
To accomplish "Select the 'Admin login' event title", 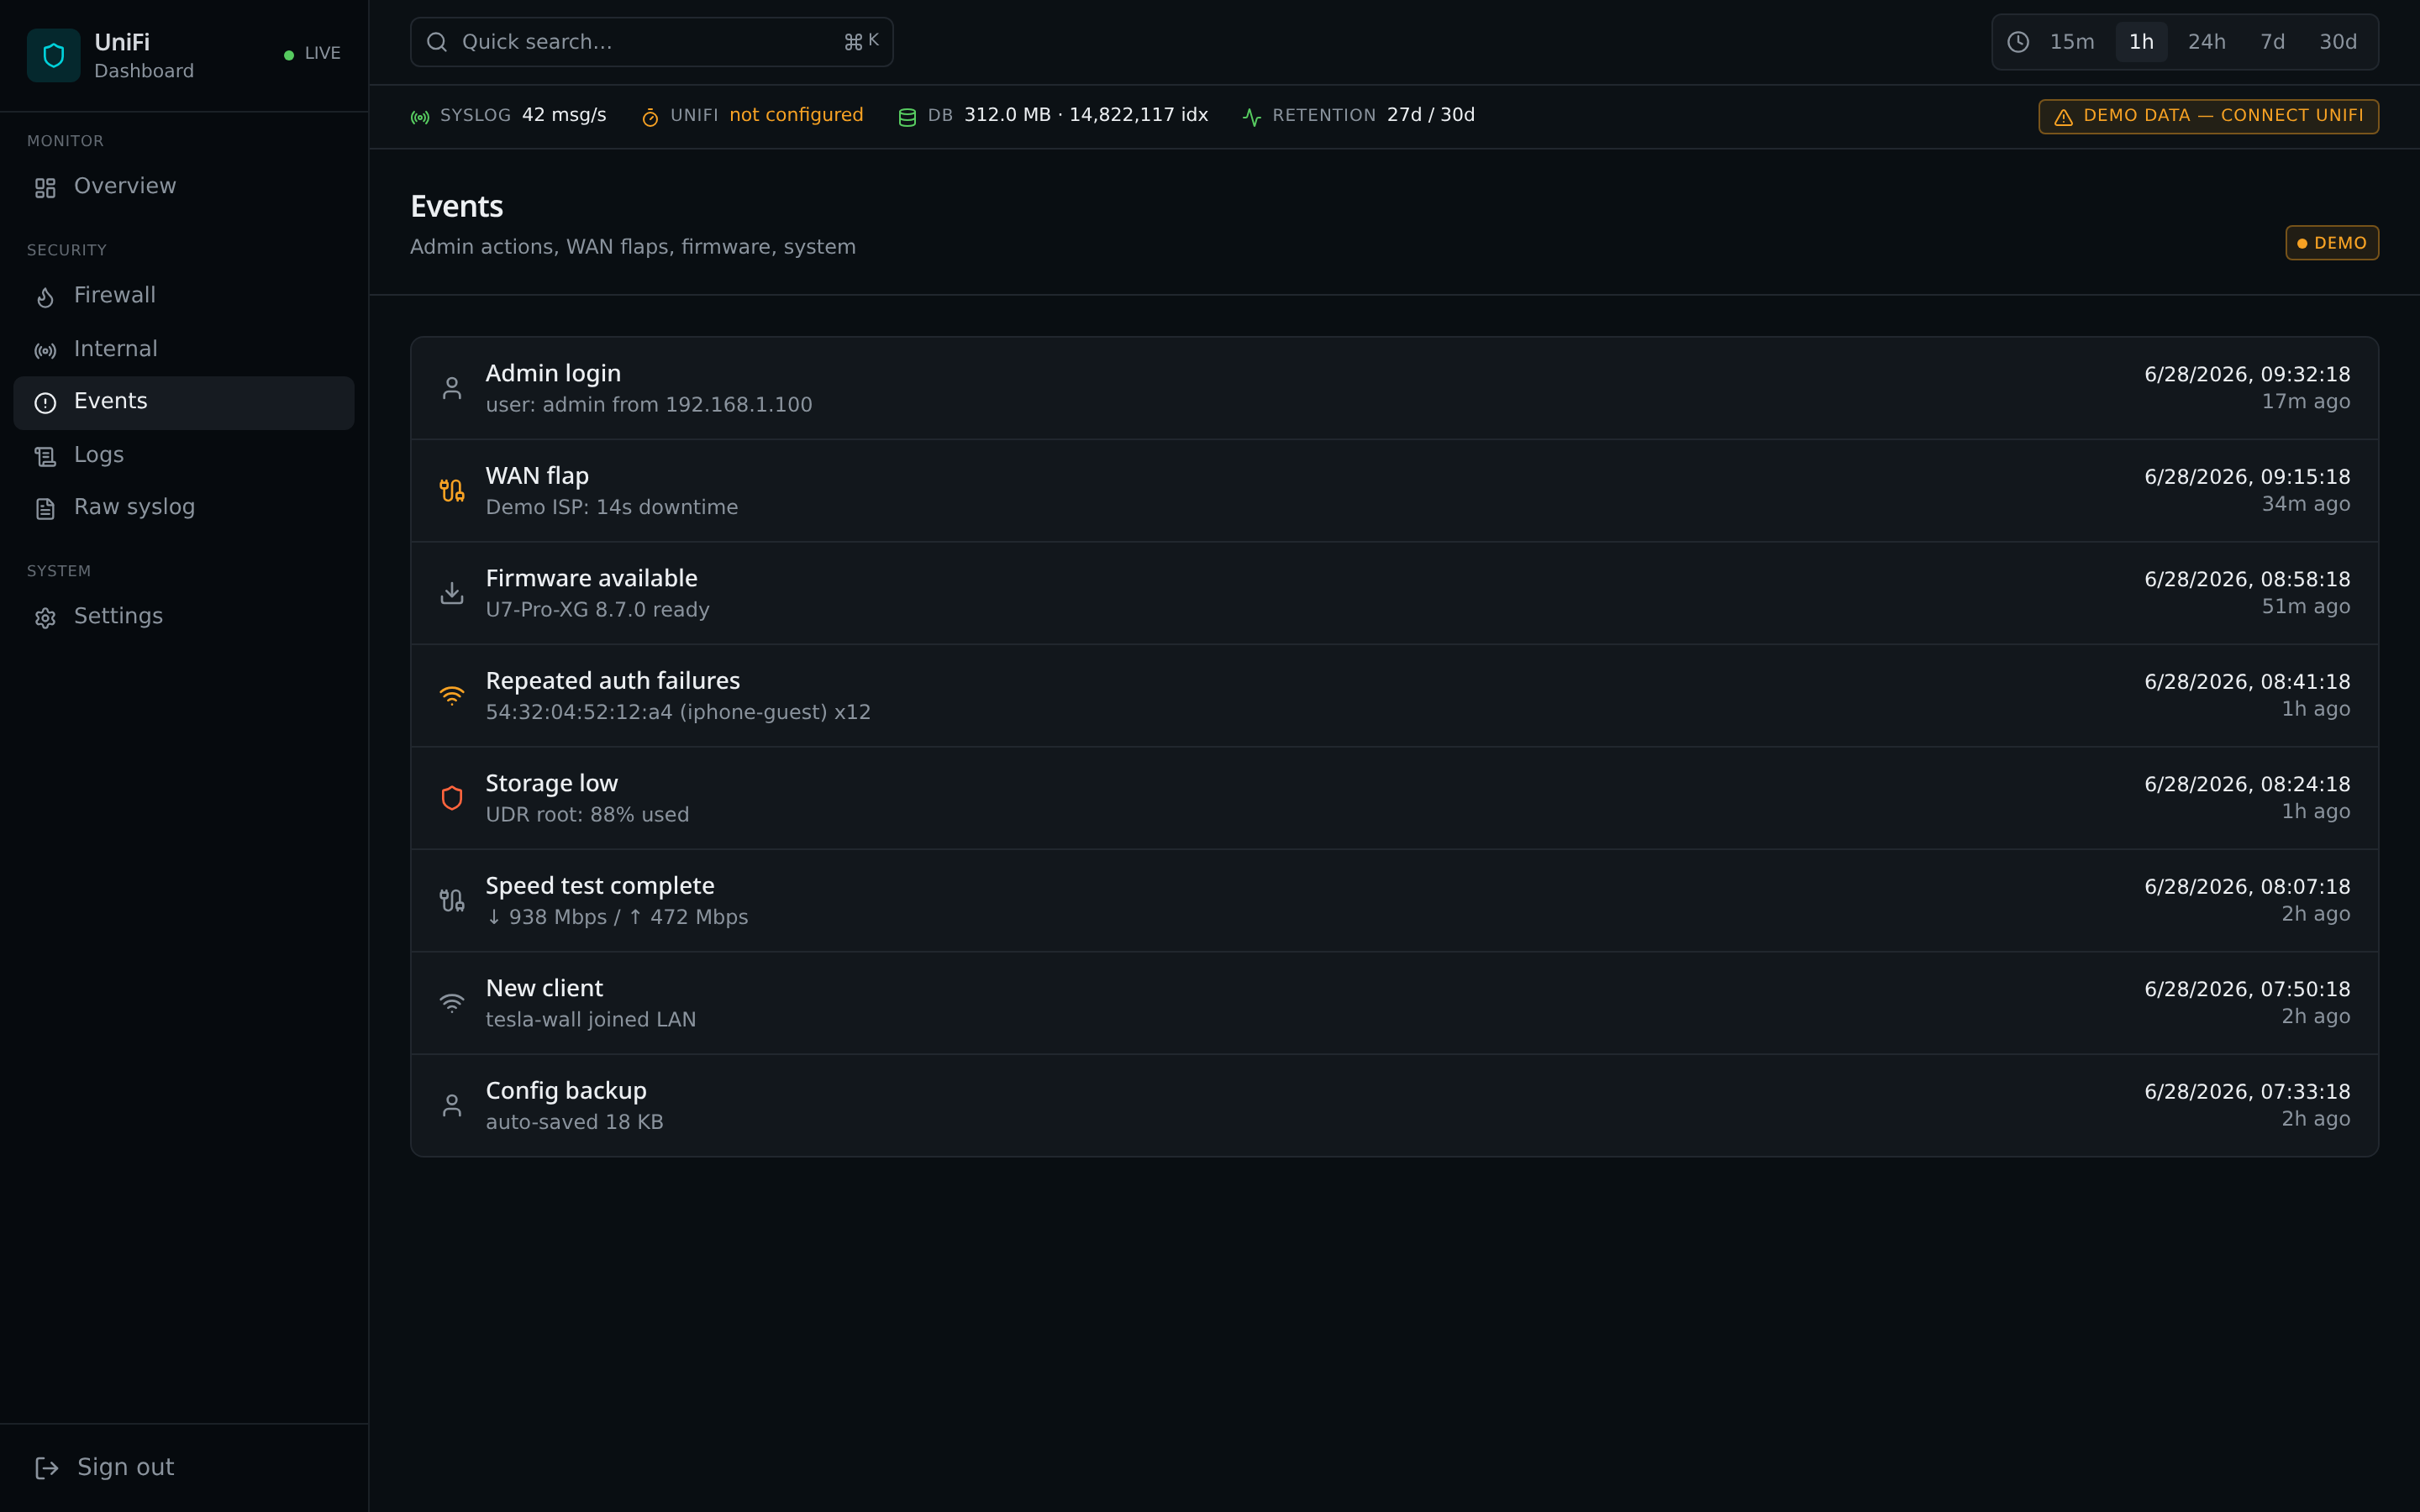I will click(x=553, y=374).
